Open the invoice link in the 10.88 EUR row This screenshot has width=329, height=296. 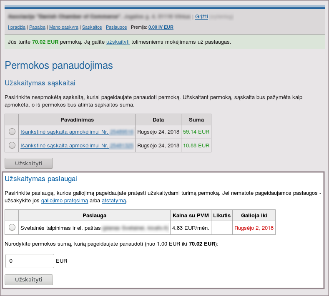click(65, 146)
